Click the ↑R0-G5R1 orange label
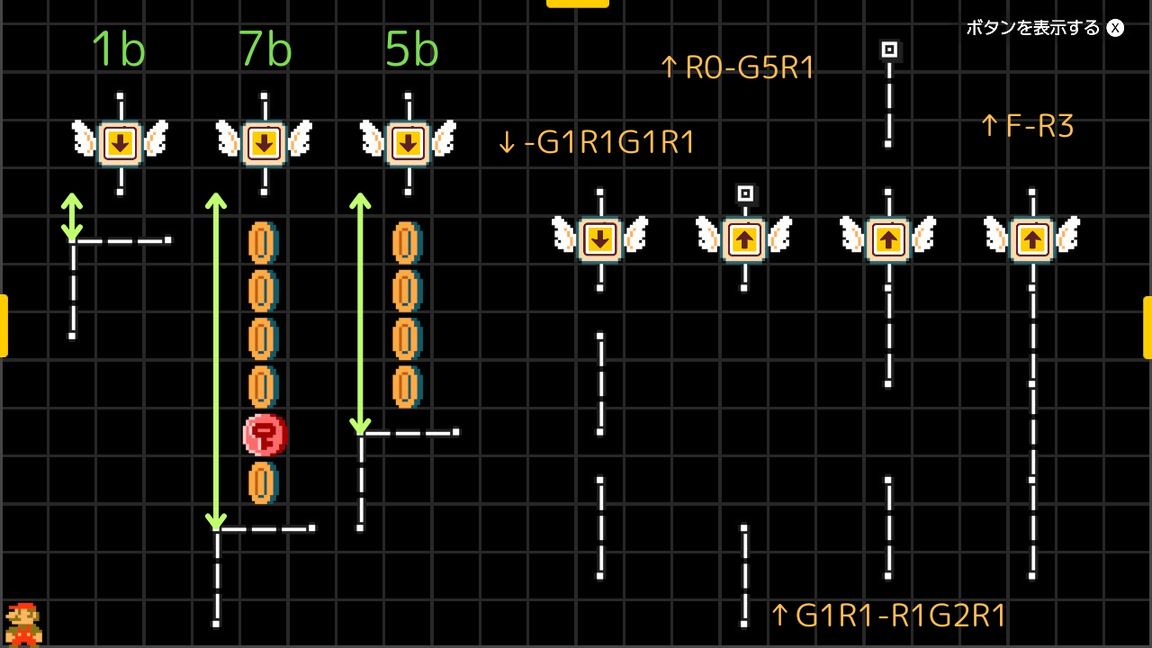Screen dimensions: 1152x648 tap(736, 67)
